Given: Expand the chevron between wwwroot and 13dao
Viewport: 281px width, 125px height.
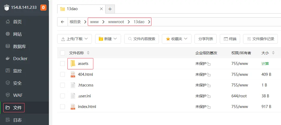Looking at the screenshot, I should 129,22.
